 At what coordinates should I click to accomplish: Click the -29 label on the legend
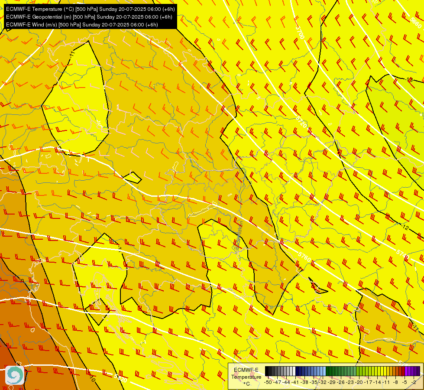[332, 383]
